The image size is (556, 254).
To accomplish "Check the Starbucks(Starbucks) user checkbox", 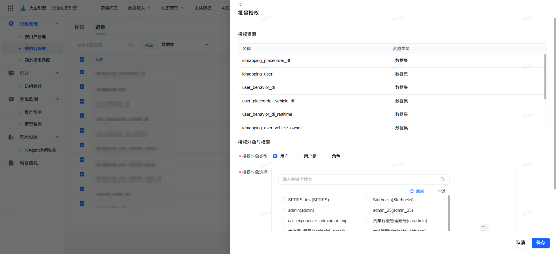I will click(x=367, y=200).
